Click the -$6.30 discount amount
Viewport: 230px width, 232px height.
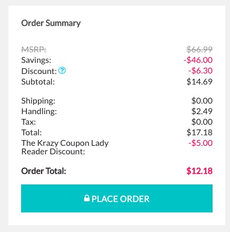point(200,71)
